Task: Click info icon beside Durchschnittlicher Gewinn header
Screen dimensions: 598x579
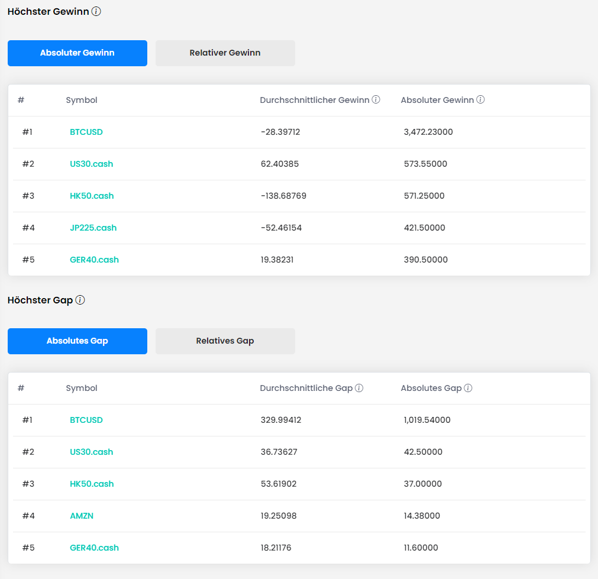Action: pyautogui.click(x=376, y=100)
